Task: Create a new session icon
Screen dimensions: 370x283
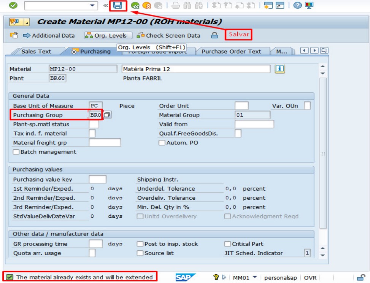Action: 268,5
